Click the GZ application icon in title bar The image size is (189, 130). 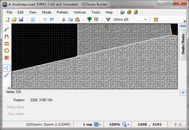pos(5,4)
